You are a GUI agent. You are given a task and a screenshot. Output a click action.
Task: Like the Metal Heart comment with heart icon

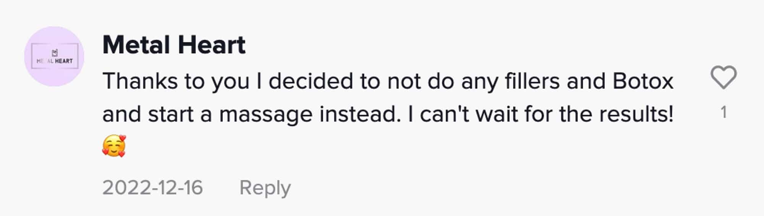click(x=723, y=78)
